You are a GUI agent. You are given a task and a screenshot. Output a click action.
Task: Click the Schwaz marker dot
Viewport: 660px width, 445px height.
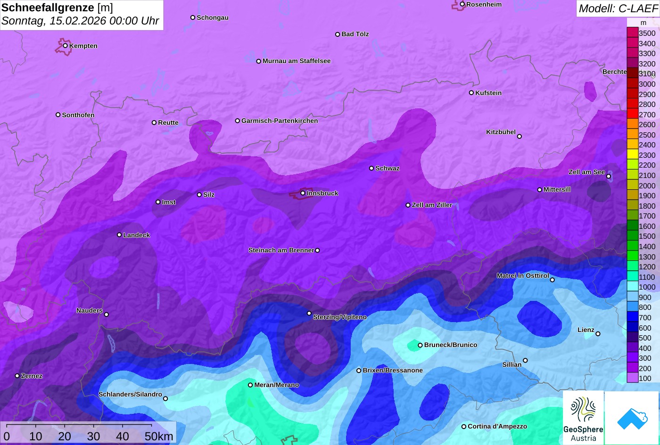click(x=371, y=168)
